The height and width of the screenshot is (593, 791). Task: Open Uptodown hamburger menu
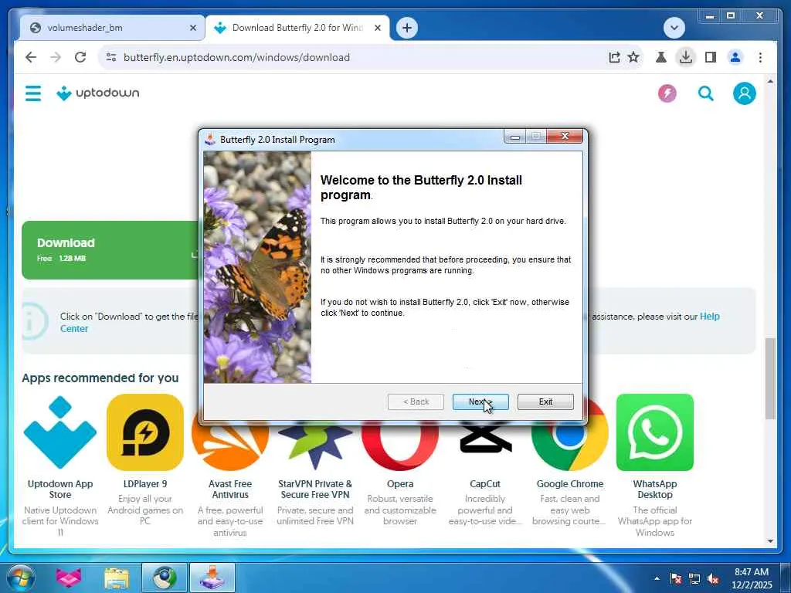[x=33, y=93]
